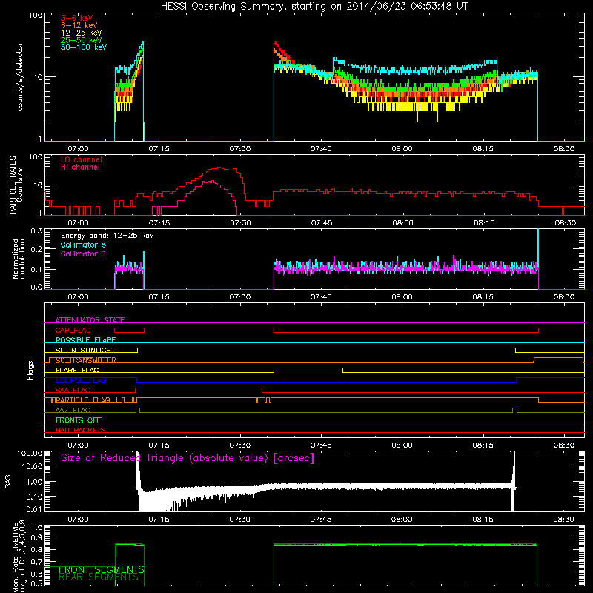Click the SAS axis label
The image size is (593, 593).
point(8,482)
